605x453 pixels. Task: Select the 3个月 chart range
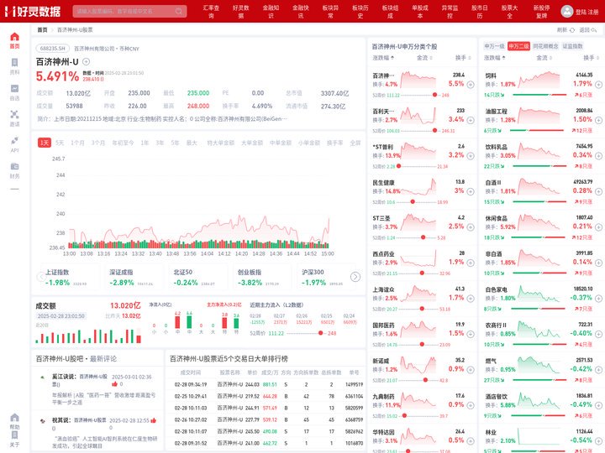[98, 143]
